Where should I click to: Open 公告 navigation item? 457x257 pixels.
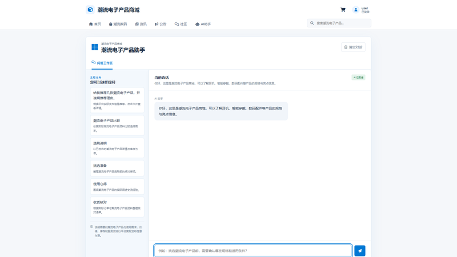pos(161,24)
